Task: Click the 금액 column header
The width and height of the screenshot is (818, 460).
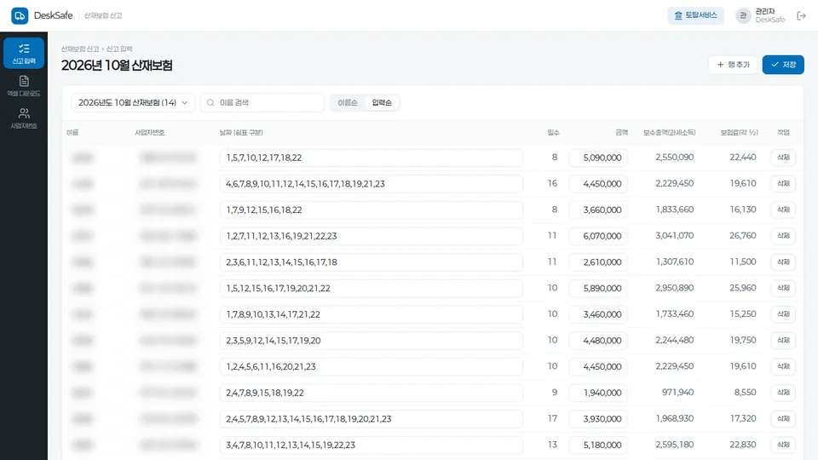Action: click(x=621, y=133)
